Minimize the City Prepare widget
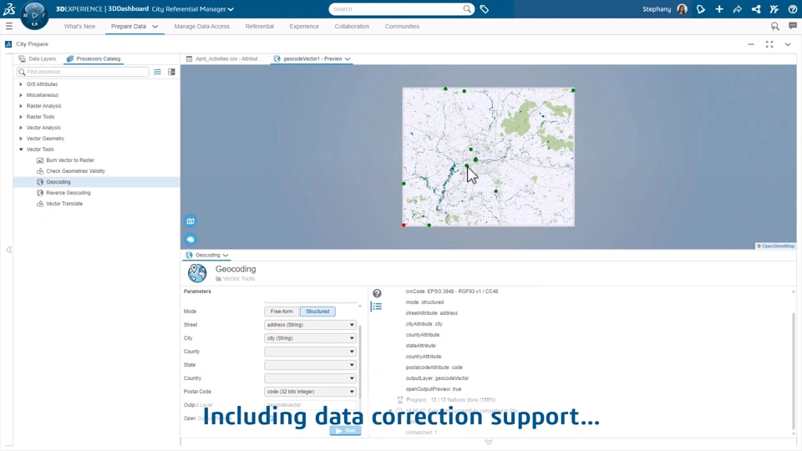The width and height of the screenshot is (802, 451). (751, 44)
